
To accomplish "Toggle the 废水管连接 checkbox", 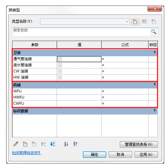I will 60,65.
